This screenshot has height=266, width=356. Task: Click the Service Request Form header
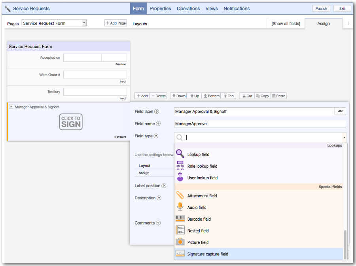[x=68, y=47]
